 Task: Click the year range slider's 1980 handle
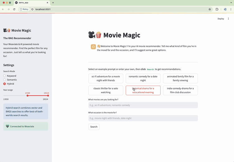(28, 96)
